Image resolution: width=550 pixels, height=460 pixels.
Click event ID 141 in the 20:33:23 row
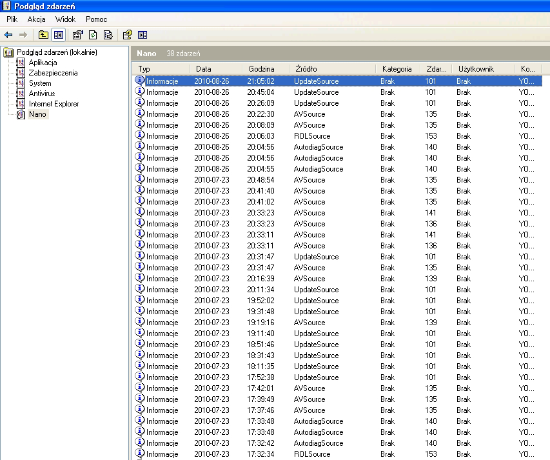431,213
